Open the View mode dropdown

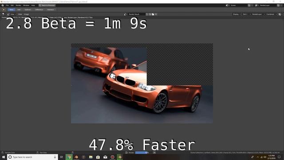(x=12, y=14)
